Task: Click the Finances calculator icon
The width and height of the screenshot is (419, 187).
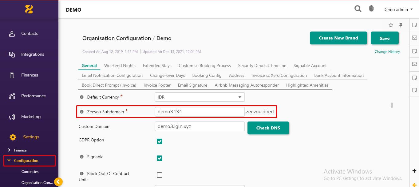Action: click(12, 75)
